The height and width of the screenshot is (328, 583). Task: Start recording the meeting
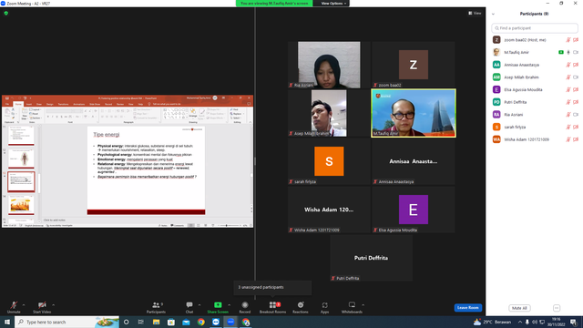245,307
